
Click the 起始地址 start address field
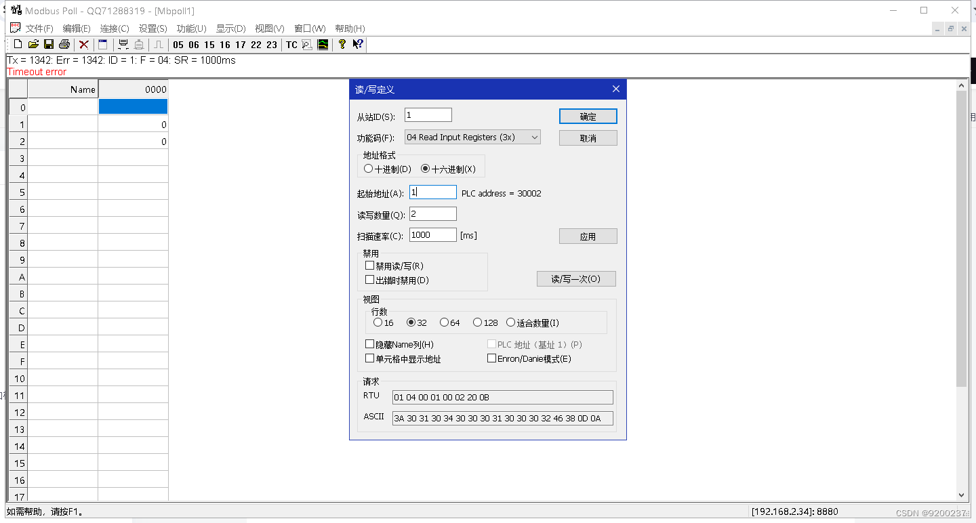(x=433, y=192)
